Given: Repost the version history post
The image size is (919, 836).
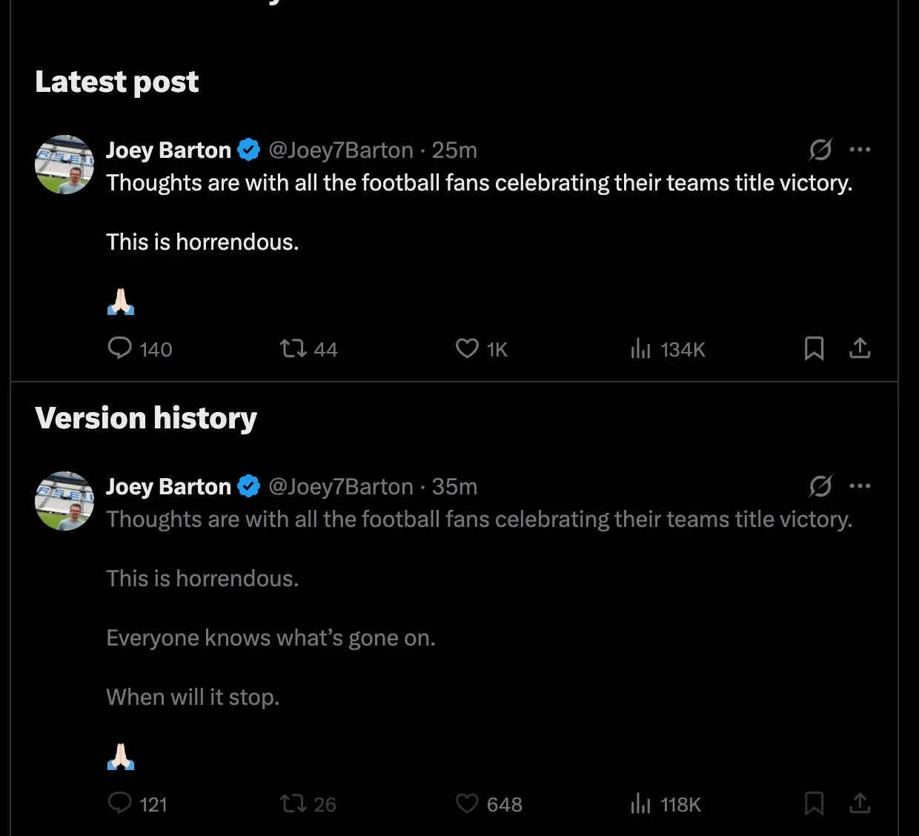Looking at the screenshot, I should click(291, 803).
